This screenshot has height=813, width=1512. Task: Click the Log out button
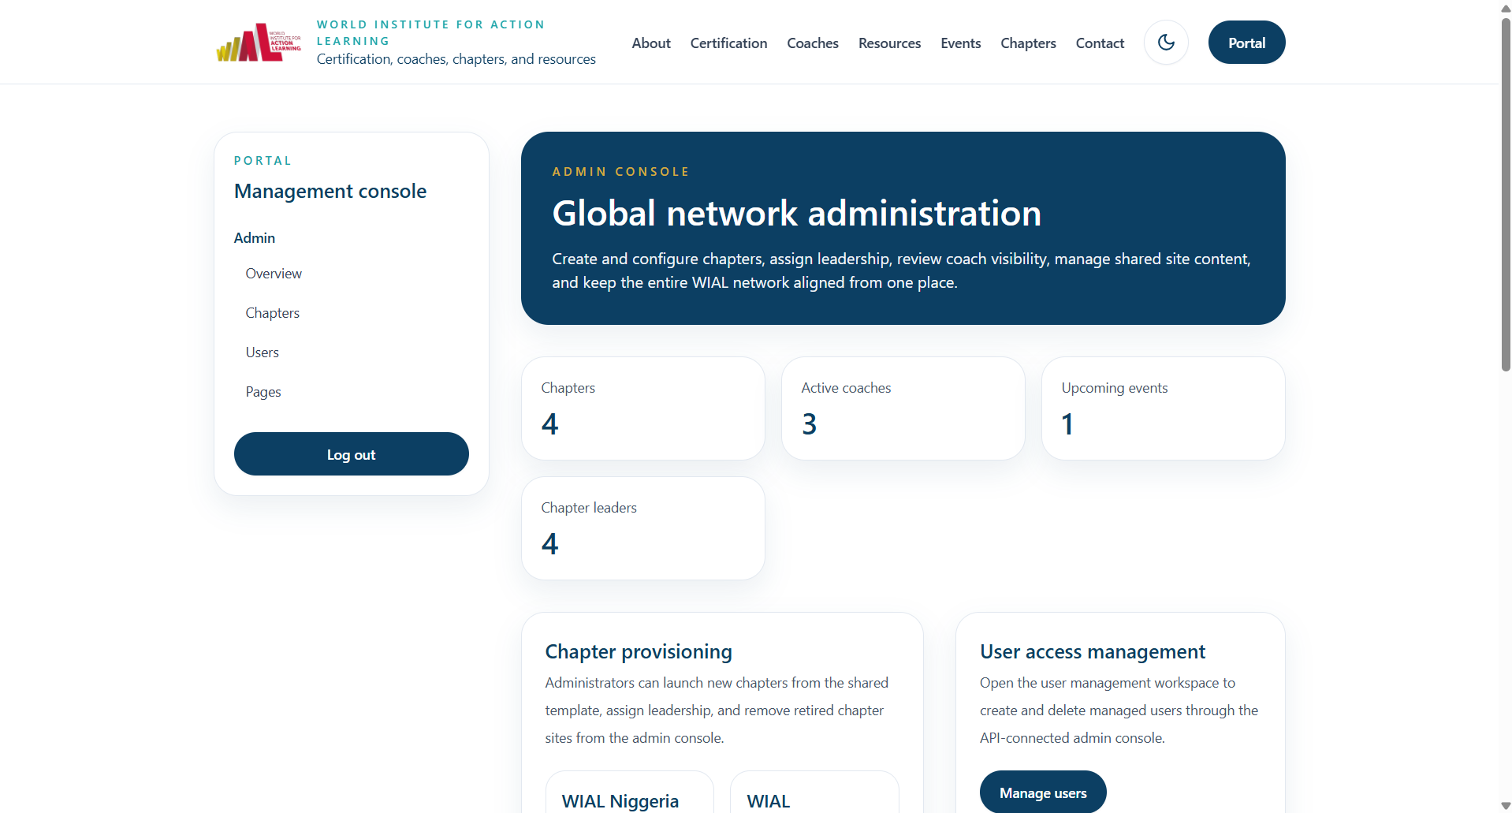pos(352,454)
